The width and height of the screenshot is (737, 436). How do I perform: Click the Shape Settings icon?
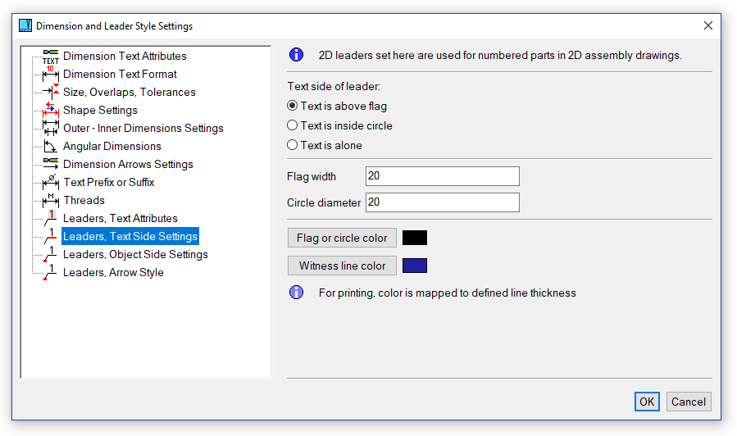tap(51, 111)
